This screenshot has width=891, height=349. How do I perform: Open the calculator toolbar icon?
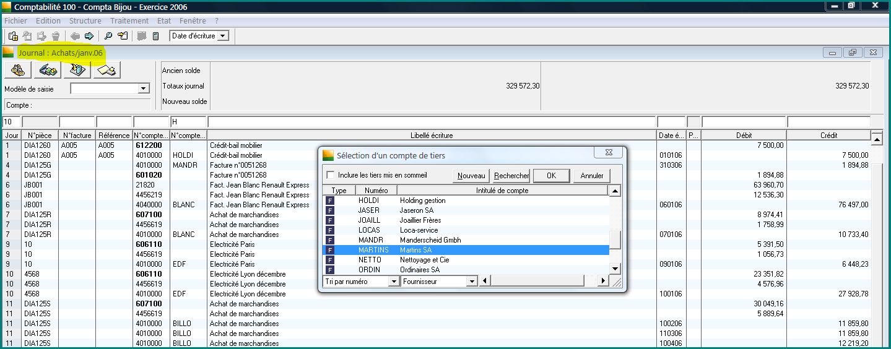[x=155, y=36]
